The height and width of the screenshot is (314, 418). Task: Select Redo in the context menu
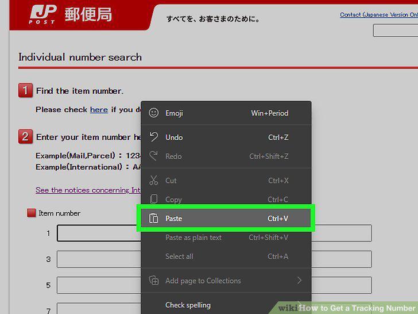tap(226, 156)
